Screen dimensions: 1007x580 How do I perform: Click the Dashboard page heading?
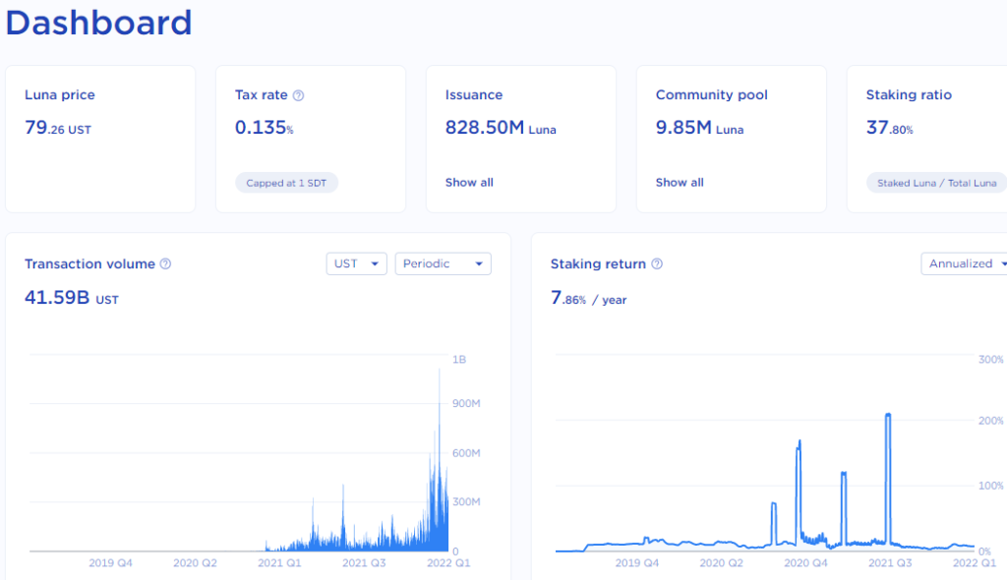(98, 23)
